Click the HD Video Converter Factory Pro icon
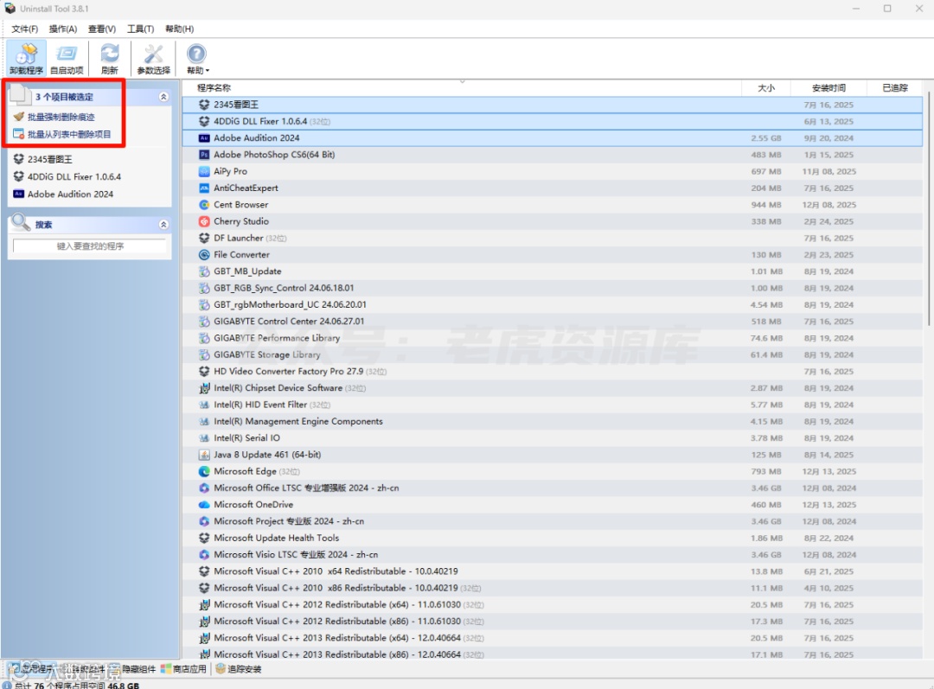The height and width of the screenshot is (689, 934). click(204, 372)
